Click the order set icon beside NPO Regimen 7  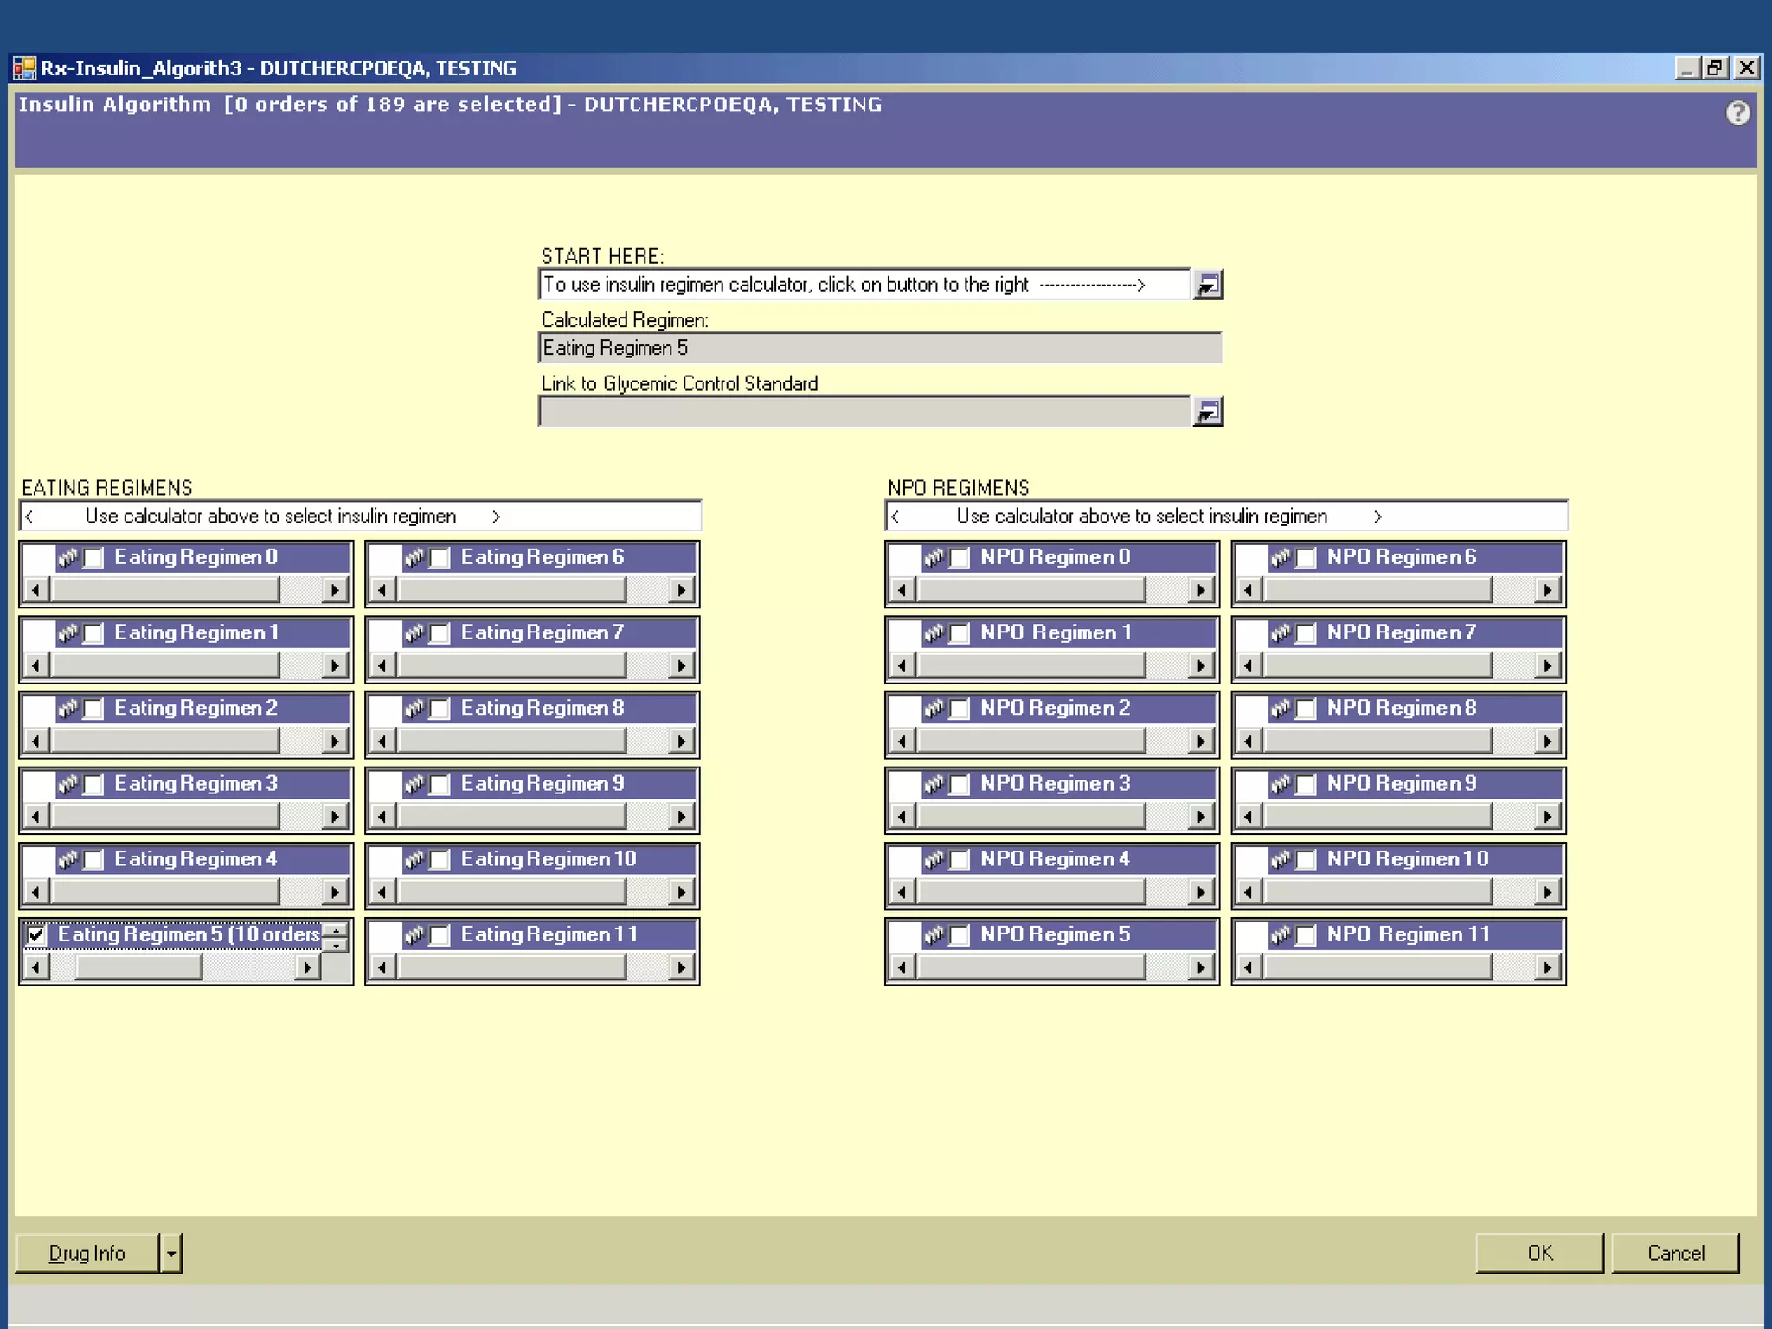point(1281,633)
